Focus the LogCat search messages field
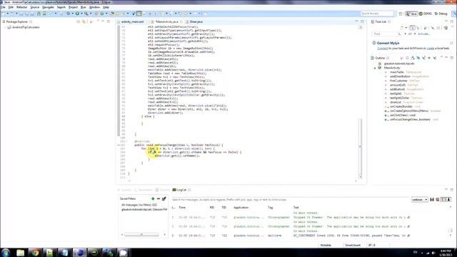This screenshot has height=257, width=457. click(x=291, y=200)
